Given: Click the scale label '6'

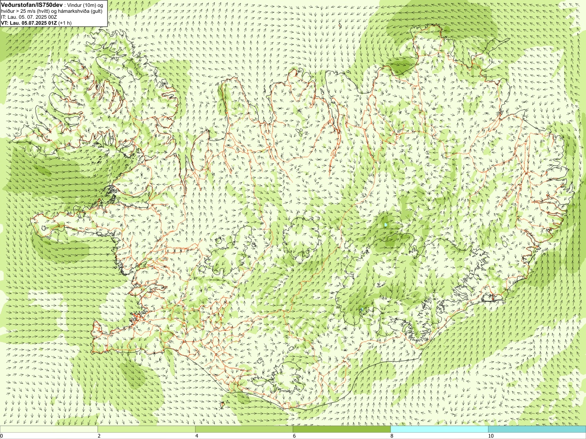Looking at the screenshot, I should (x=294, y=436).
